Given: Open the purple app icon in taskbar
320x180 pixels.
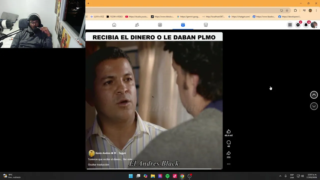Looking at the screenshot, I should click(x=160, y=176).
